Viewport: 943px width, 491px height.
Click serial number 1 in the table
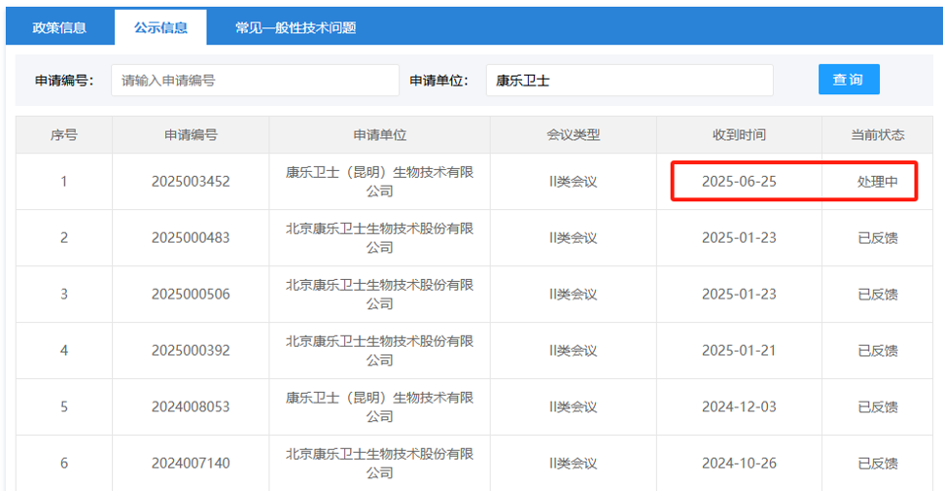click(64, 182)
